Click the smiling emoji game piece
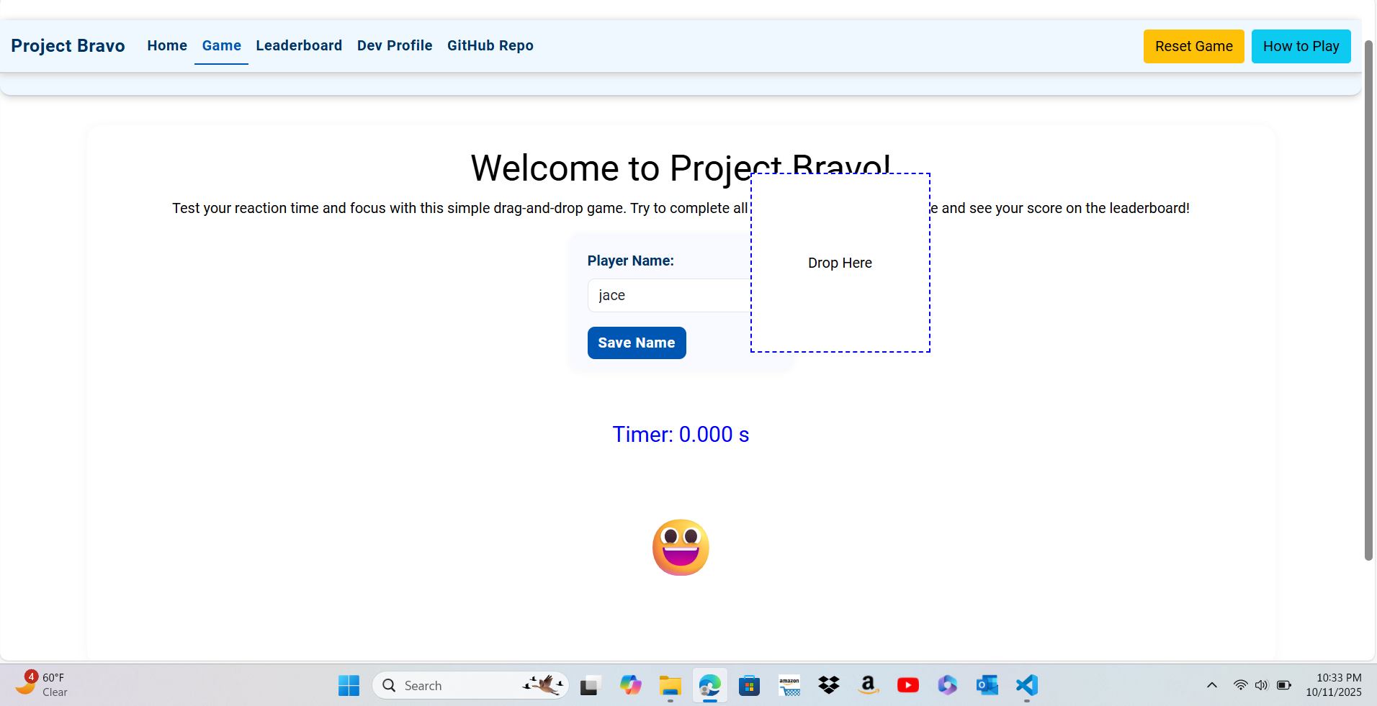1377x706 pixels. [x=681, y=548]
